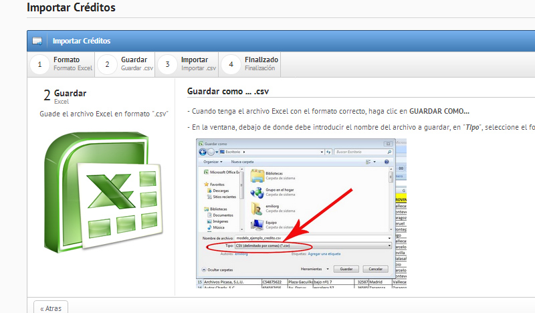Expand the Organizar dropdown menu
Image resolution: width=535 pixels, height=313 pixels.
(x=213, y=162)
